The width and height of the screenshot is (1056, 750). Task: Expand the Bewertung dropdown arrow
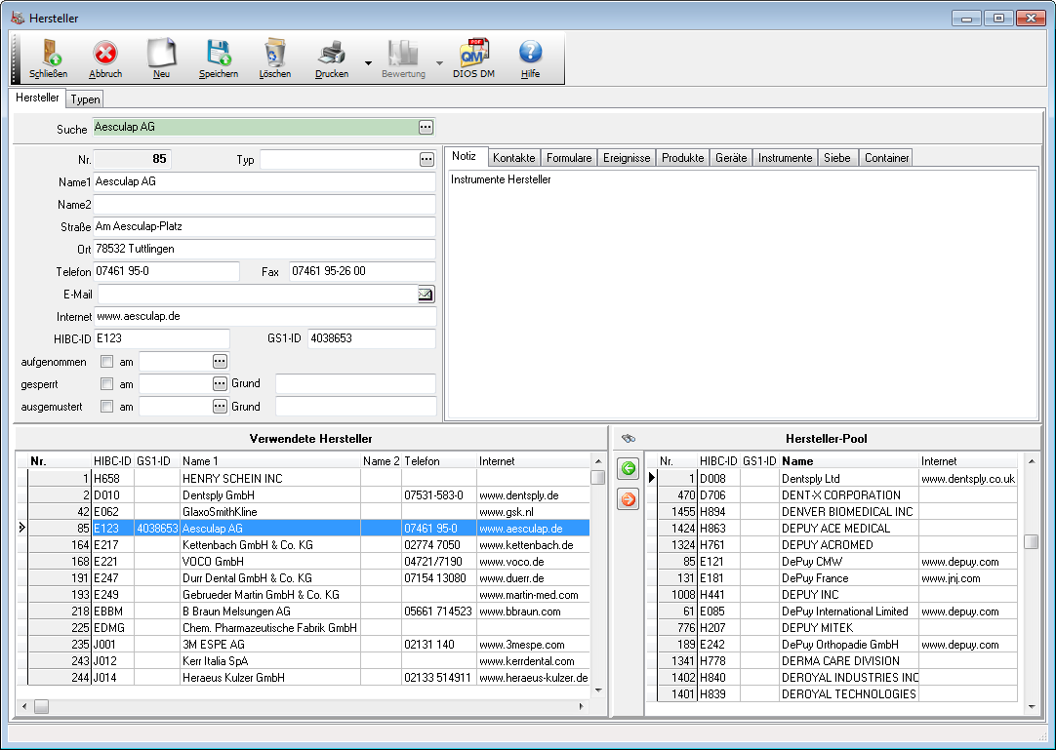440,63
